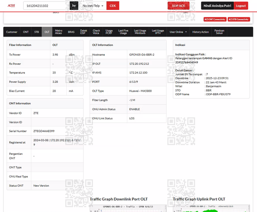Click Status ONT value New Version

tap(41, 186)
